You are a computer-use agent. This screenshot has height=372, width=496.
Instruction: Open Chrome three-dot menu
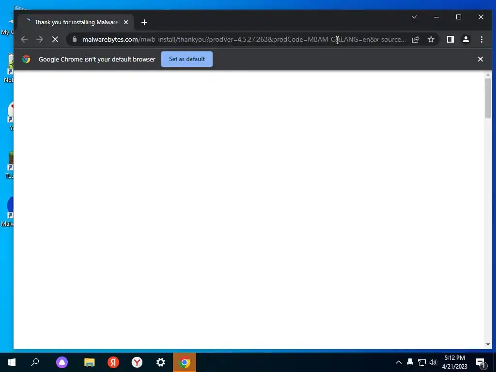481,39
